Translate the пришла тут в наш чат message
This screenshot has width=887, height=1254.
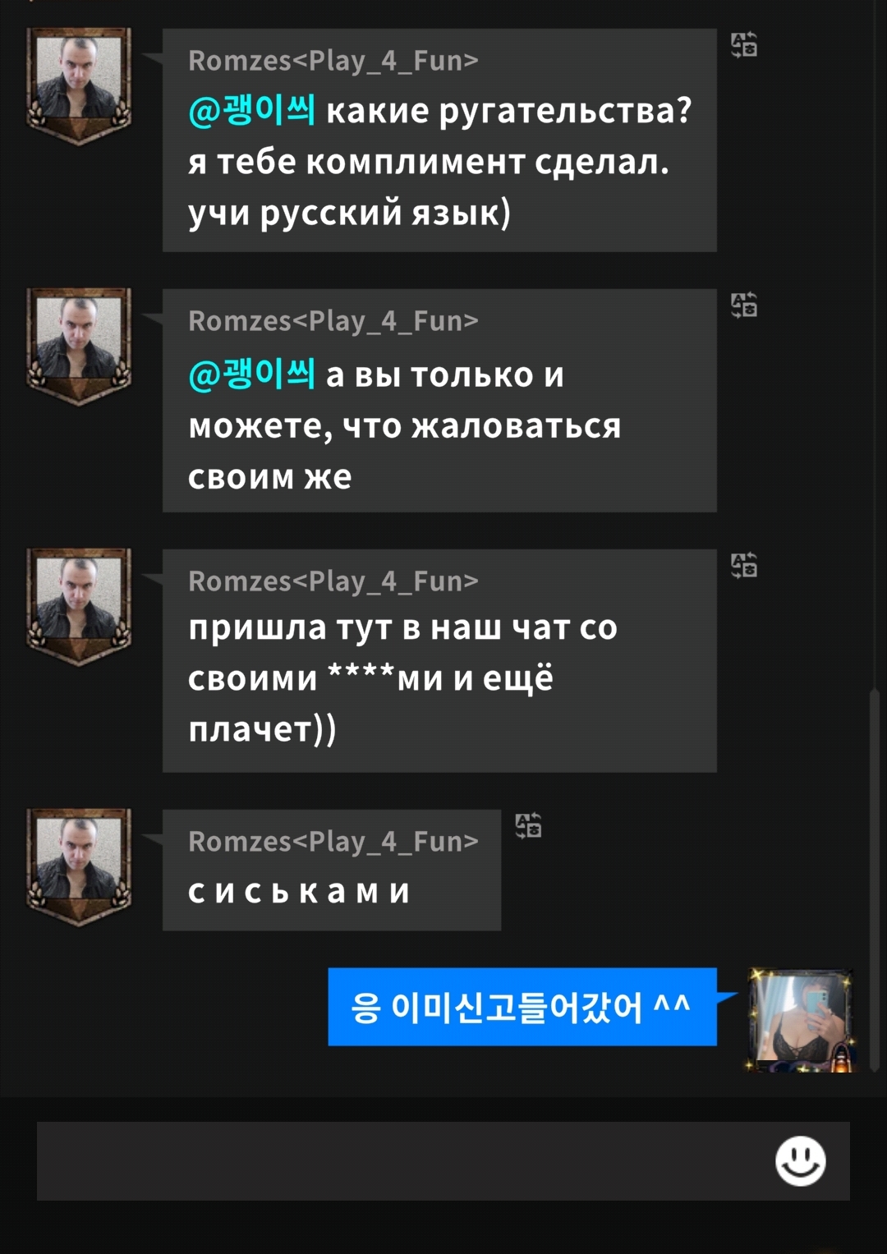pyautogui.click(x=744, y=565)
